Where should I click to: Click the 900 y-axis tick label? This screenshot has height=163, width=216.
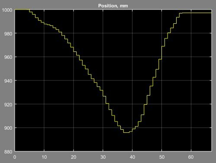tap(8, 128)
